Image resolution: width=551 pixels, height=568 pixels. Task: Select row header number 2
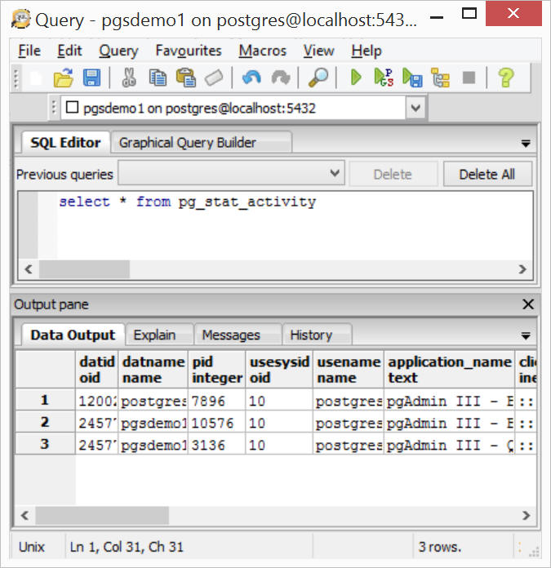click(45, 422)
